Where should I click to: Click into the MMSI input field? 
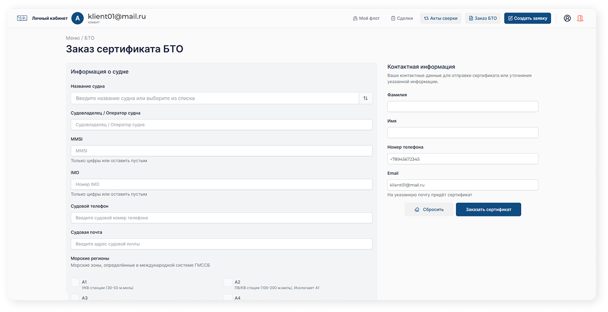(221, 151)
